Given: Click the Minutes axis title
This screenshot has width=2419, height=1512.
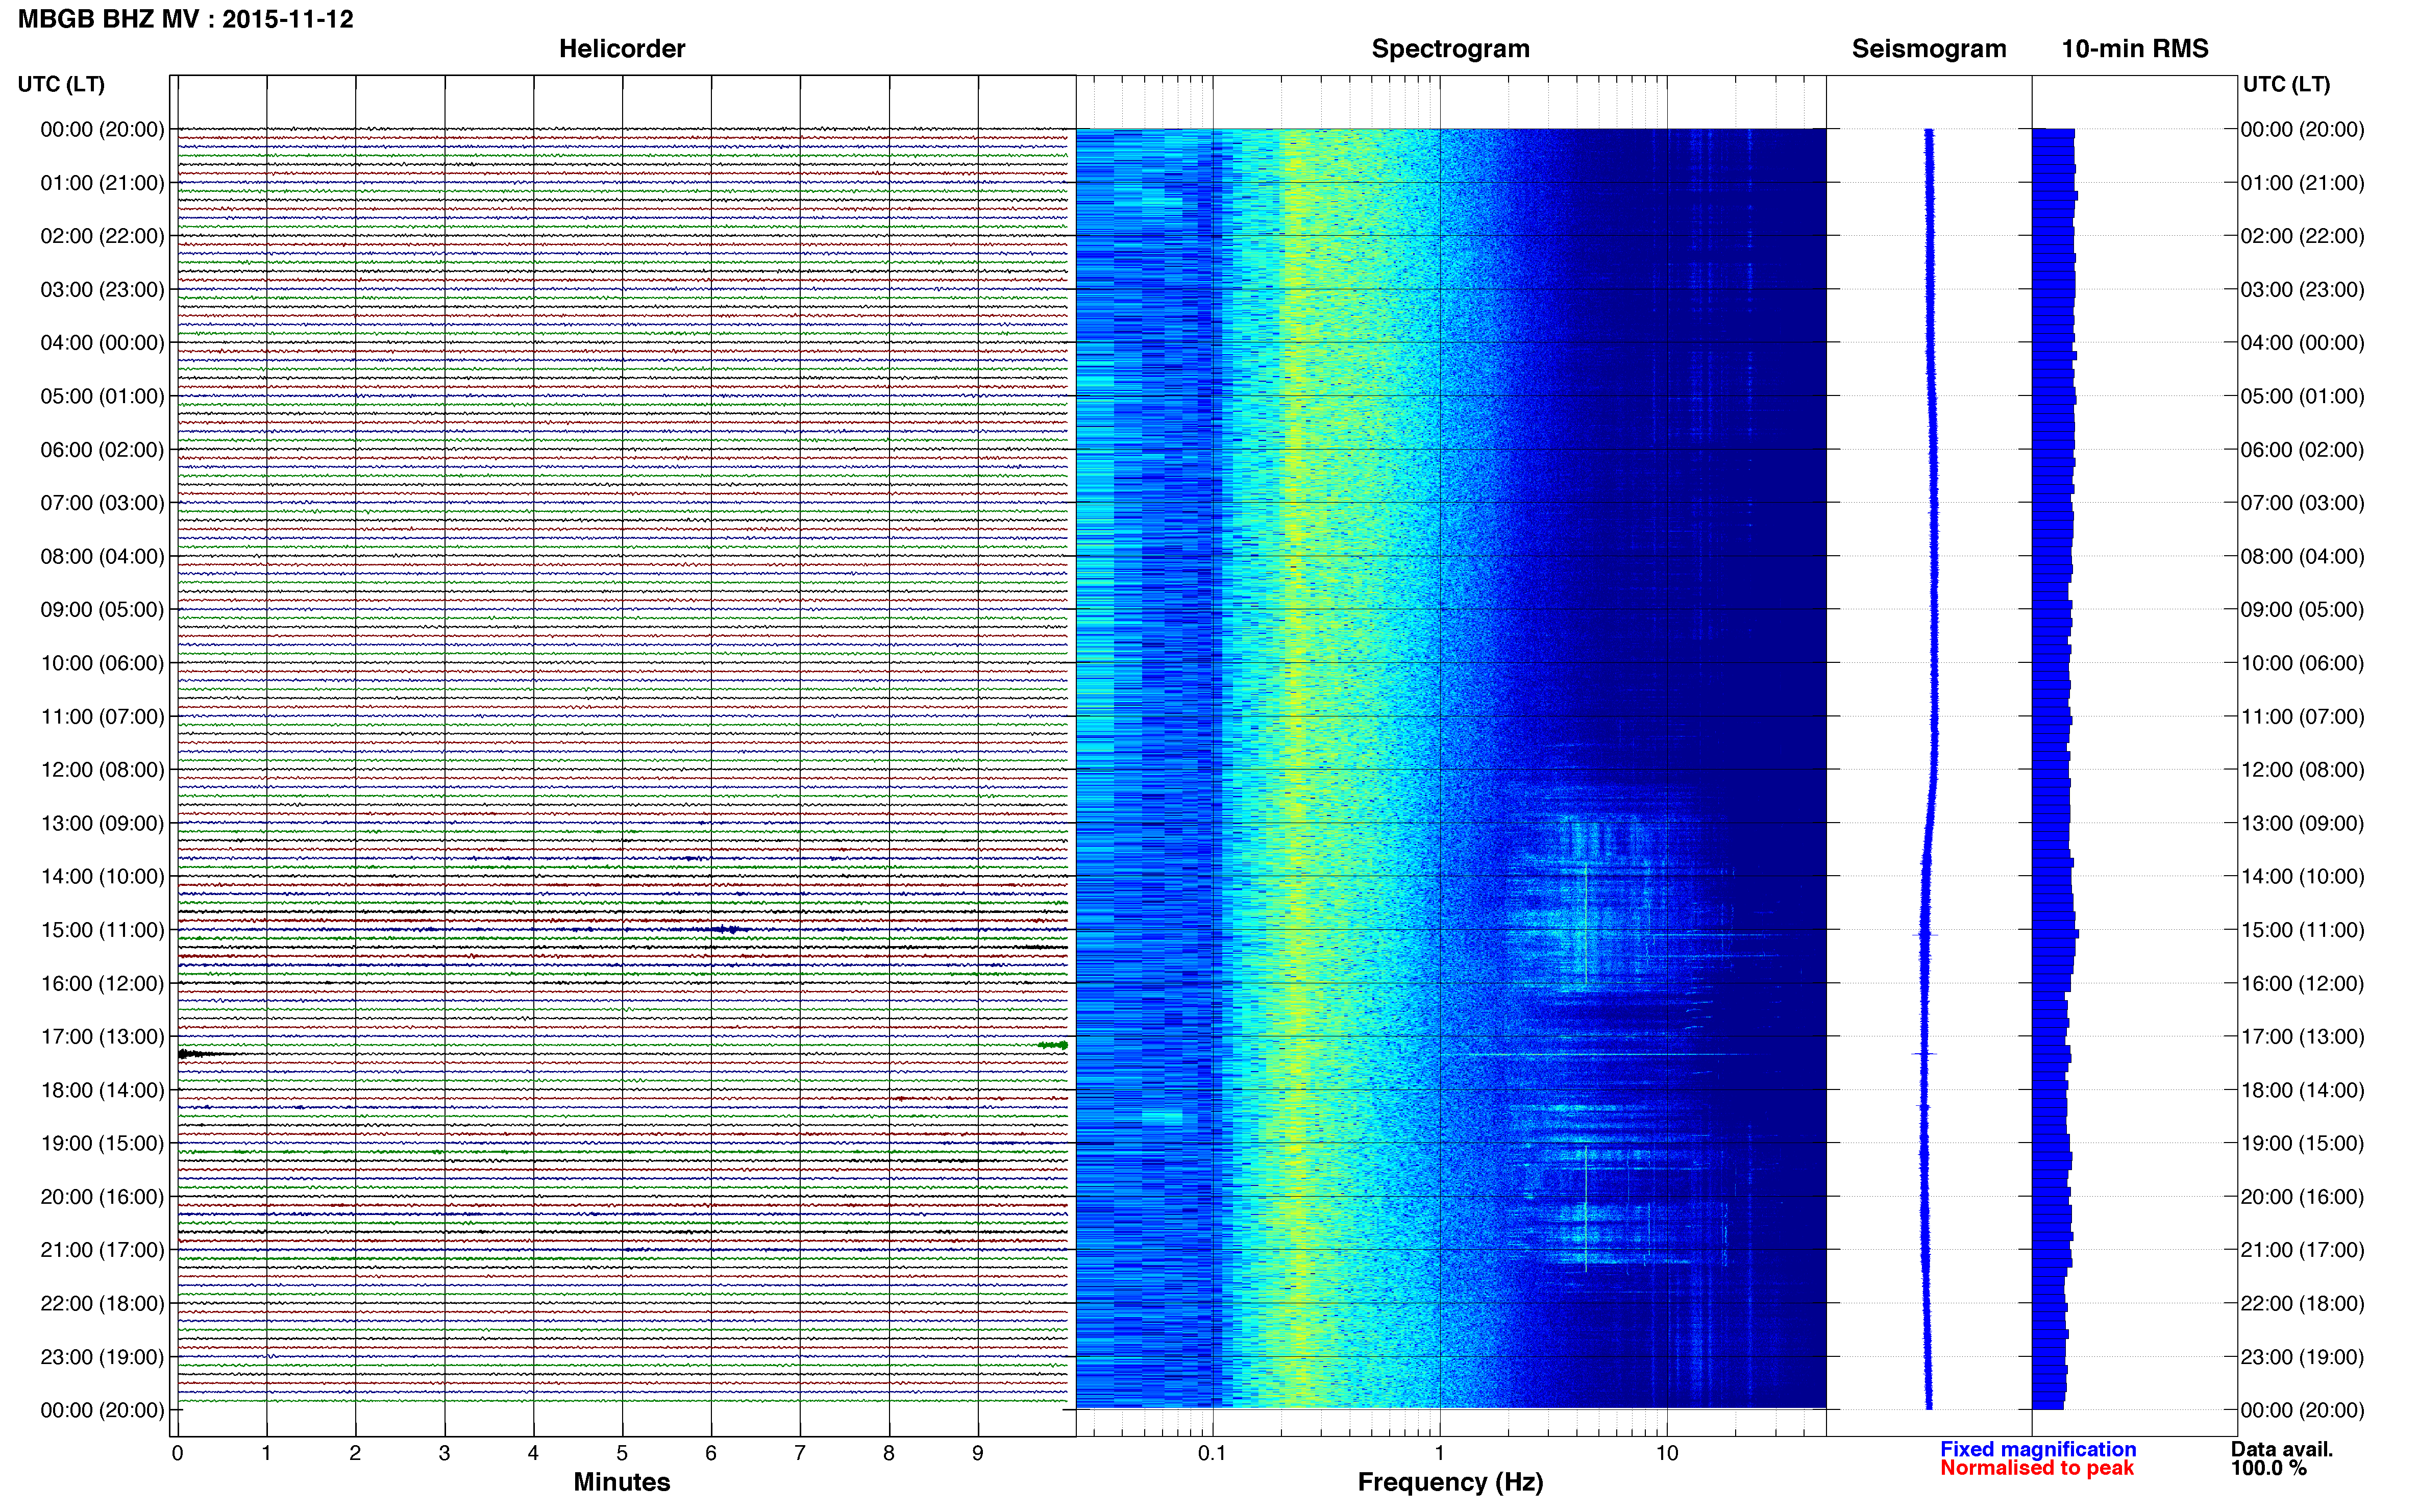Looking at the screenshot, I should [x=622, y=1482].
